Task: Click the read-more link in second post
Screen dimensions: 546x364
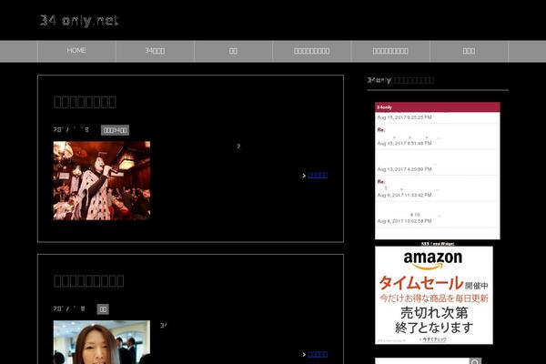Action: [318, 354]
